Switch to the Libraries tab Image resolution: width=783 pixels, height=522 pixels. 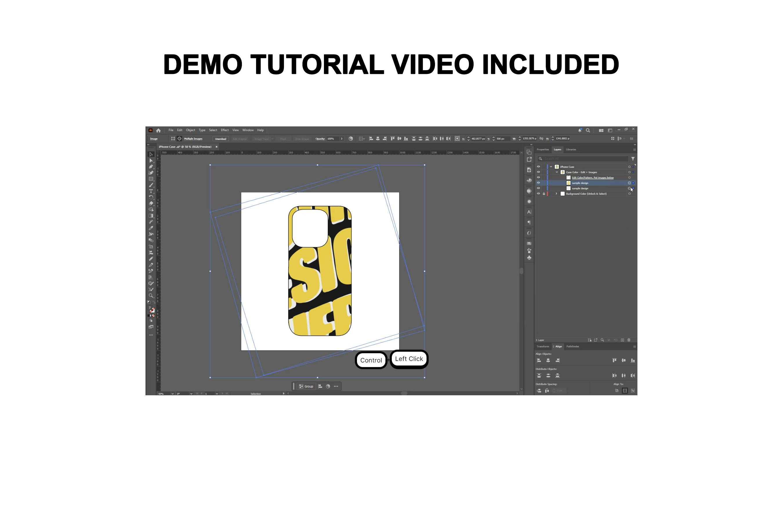(x=571, y=149)
